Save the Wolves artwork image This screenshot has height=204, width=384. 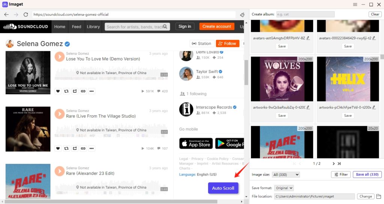click(x=282, y=115)
